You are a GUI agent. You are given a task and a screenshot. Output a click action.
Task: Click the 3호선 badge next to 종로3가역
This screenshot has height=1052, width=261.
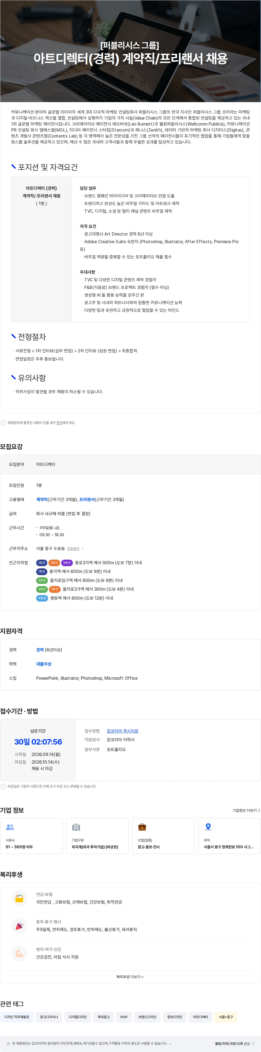point(54,563)
